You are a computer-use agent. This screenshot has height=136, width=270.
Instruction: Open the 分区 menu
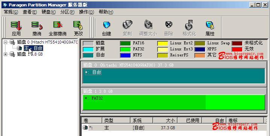point(67,12)
